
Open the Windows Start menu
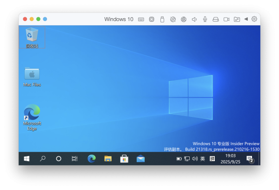(27, 158)
